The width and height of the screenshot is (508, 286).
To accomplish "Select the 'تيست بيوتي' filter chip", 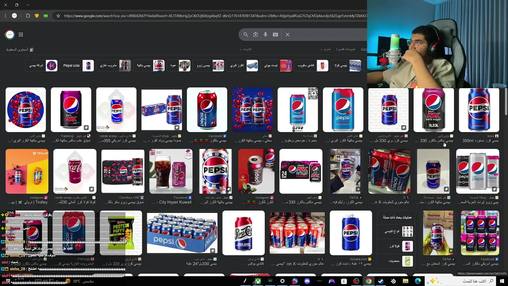I will point(277,66).
